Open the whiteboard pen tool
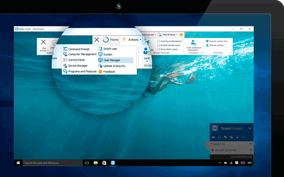The width and height of the screenshot is (284, 177). (237, 137)
